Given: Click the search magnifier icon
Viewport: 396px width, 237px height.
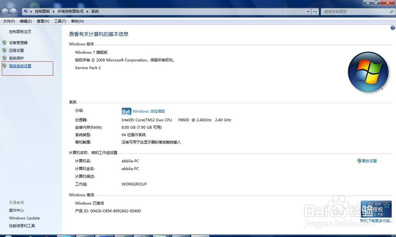Looking at the screenshot, I should pos(392,11).
